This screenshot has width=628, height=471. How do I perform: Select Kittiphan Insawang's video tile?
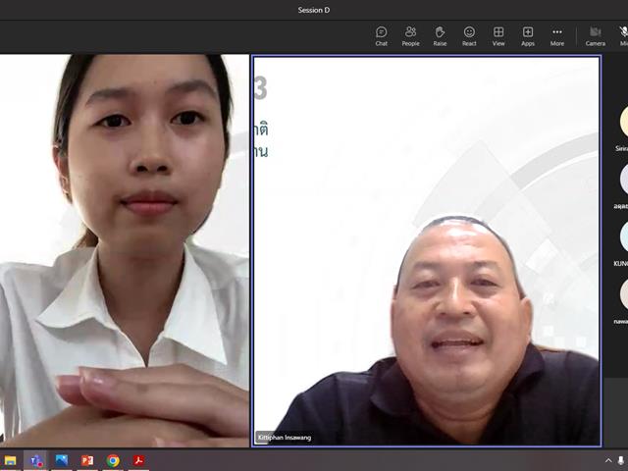point(426,251)
